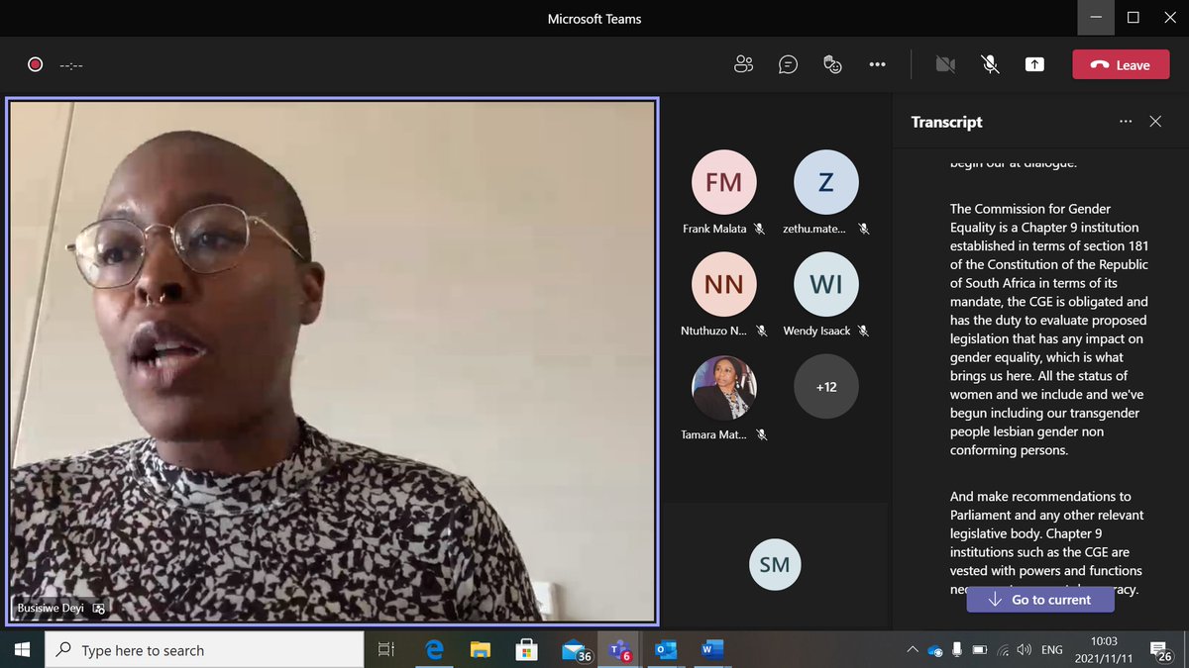The width and height of the screenshot is (1189, 668).
Task: Share content tray icon
Action: [1034, 64]
